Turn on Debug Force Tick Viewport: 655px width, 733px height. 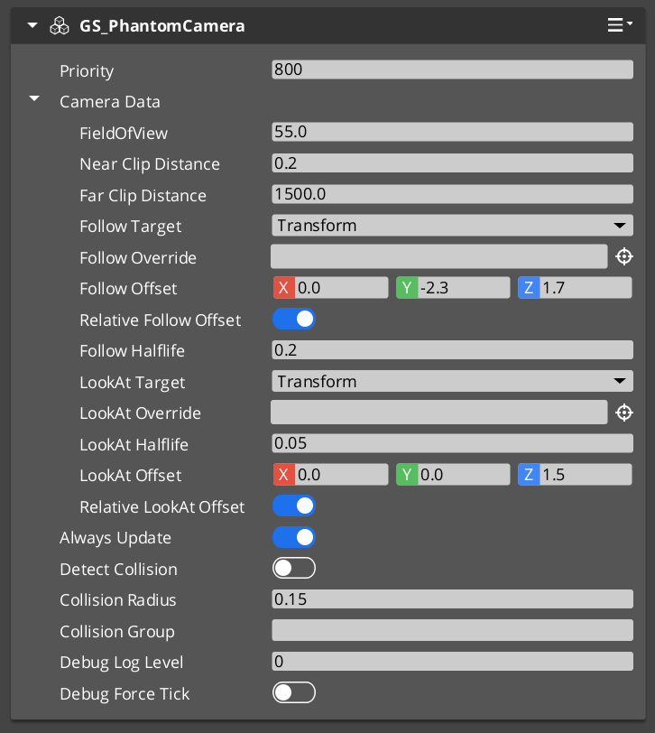pyautogui.click(x=293, y=692)
